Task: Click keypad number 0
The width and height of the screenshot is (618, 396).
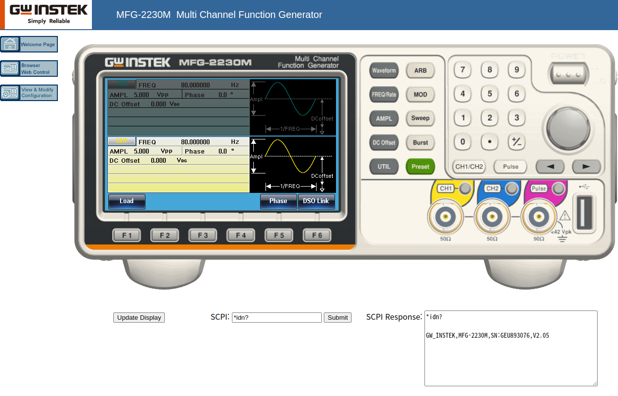Action: [x=462, y=142]
